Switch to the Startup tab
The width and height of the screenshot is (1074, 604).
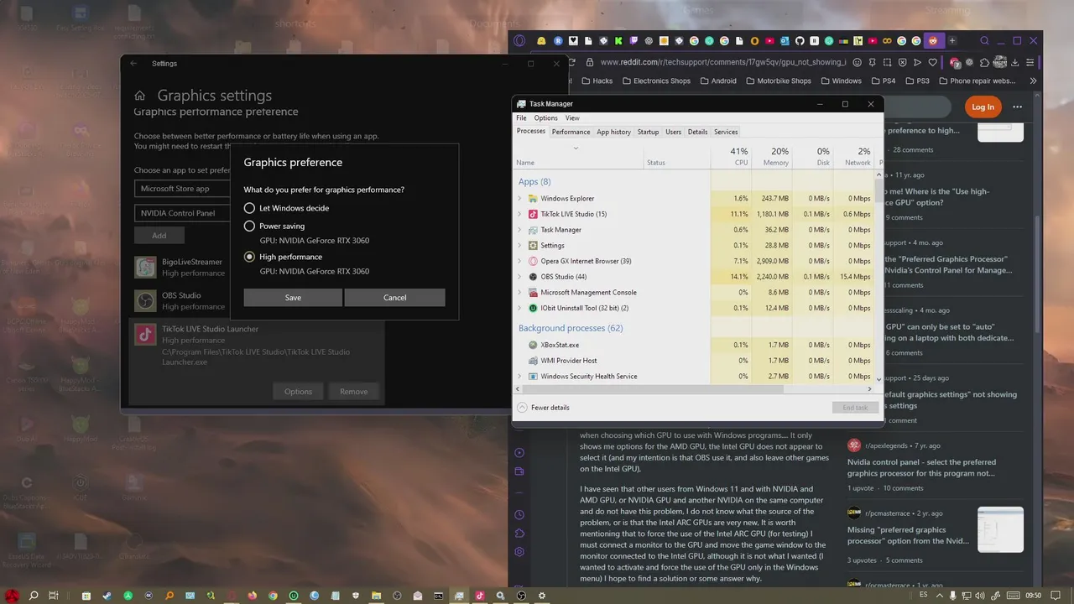(x=648, y=132)
